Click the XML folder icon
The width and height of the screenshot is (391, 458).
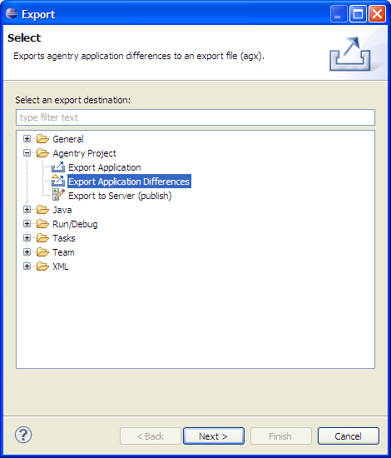(x=42, y=266)
